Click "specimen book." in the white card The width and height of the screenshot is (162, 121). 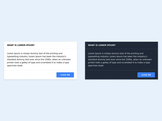(x=15, y=66)
